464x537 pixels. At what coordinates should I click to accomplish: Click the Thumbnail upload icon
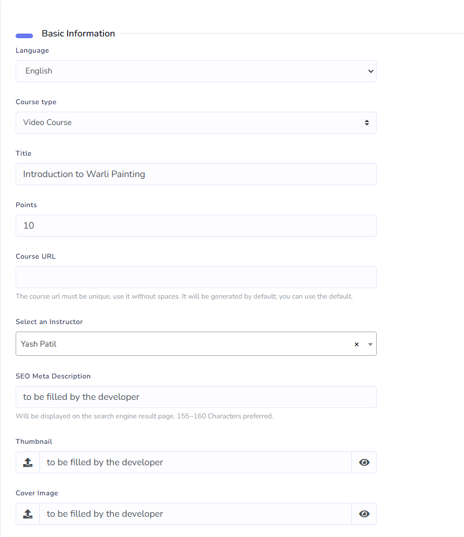point(27,462)
